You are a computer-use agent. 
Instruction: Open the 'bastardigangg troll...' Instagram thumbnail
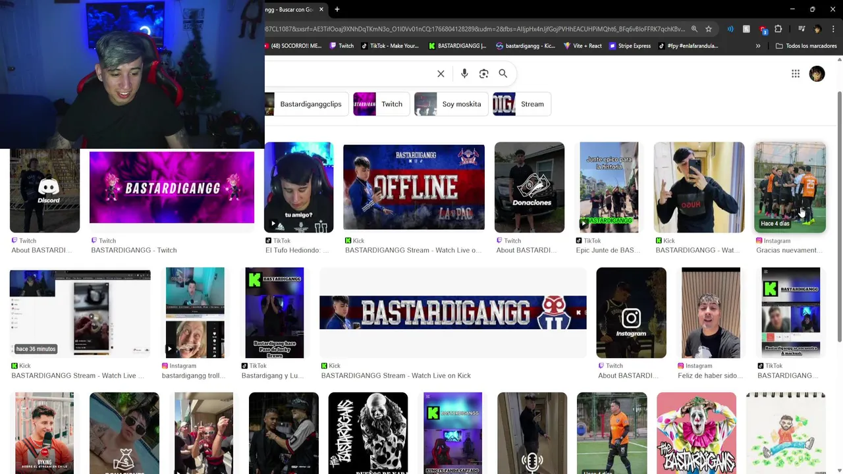coord(195,313)
